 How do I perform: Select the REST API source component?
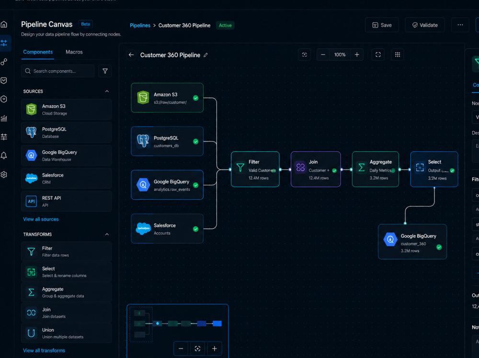(x=66, y=201)
